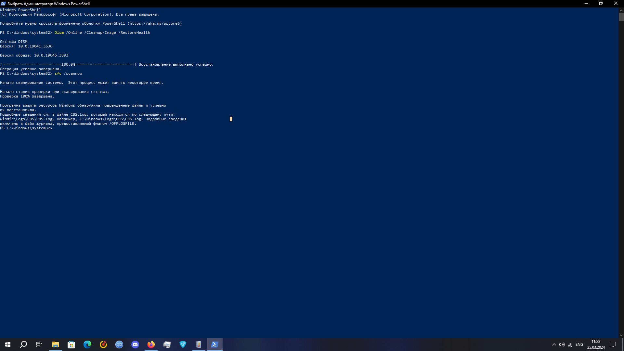Click the '/scannow' argument text
This screenshot has width=624, height=351.
coord(73,74)
